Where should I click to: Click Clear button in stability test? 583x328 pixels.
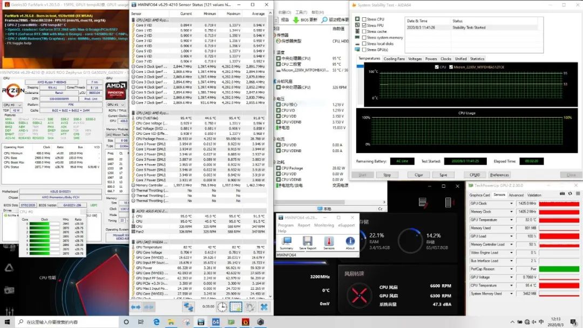click(419, 175)
